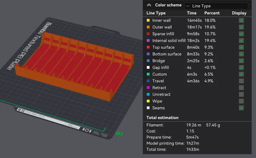Click the Bottom surface color swatch
This screenshot has height=158, width=256.
[x=148, y=54]
